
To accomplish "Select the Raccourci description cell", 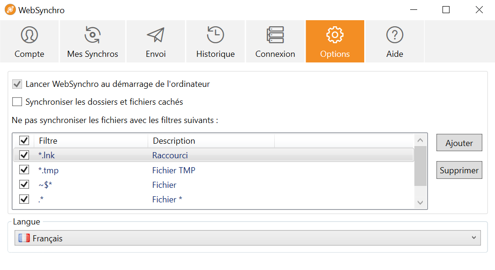I will pyautogui.click(x=170, y=155).
